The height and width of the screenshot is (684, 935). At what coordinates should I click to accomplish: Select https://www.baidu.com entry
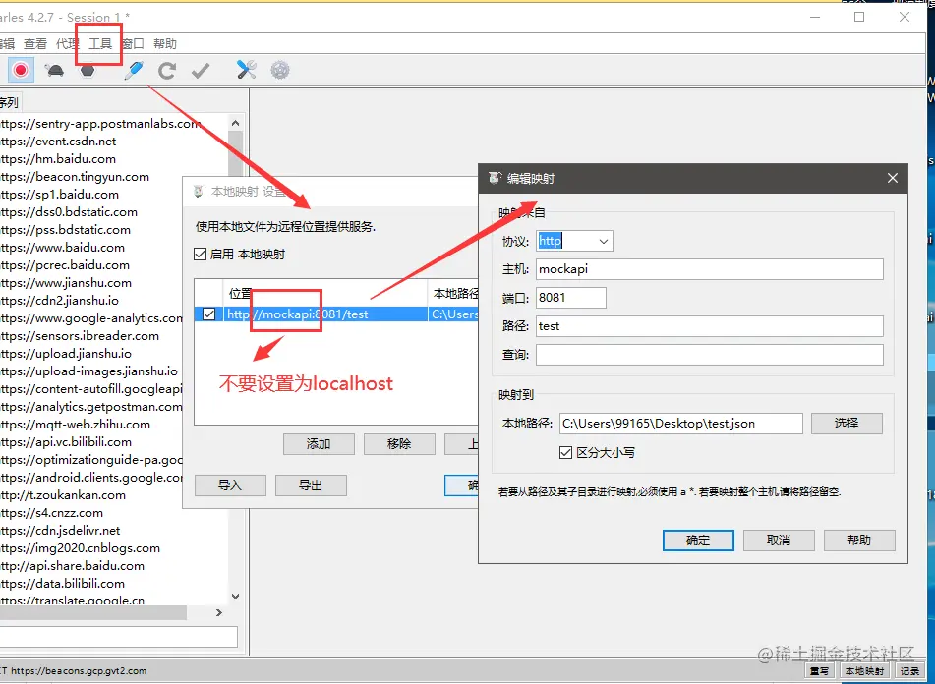62,248
